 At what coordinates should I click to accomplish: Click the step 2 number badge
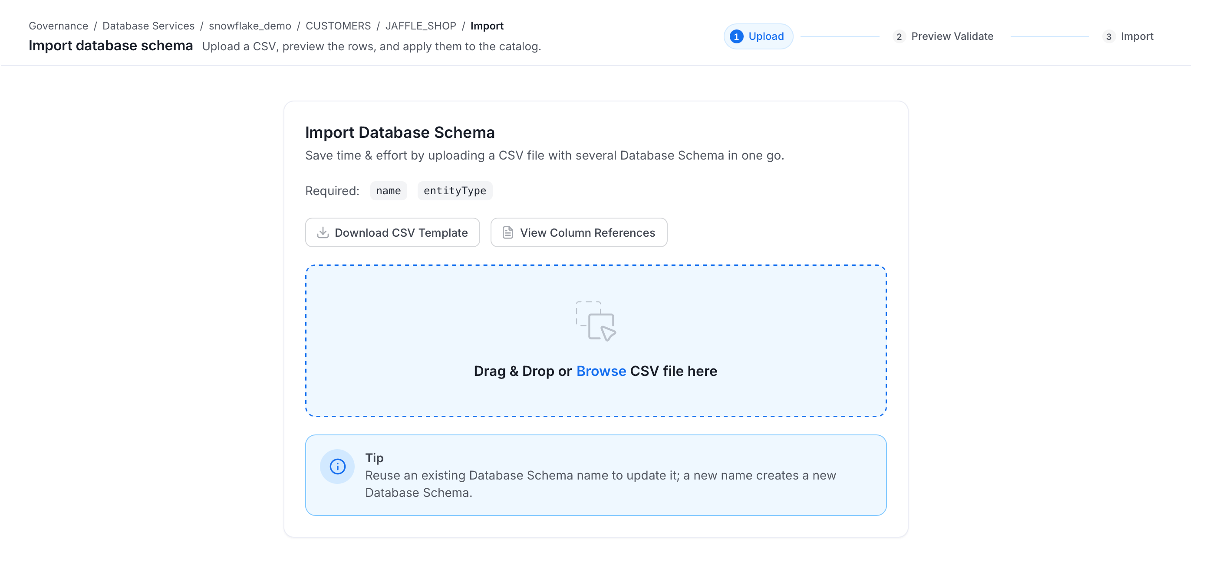[899, 36]
